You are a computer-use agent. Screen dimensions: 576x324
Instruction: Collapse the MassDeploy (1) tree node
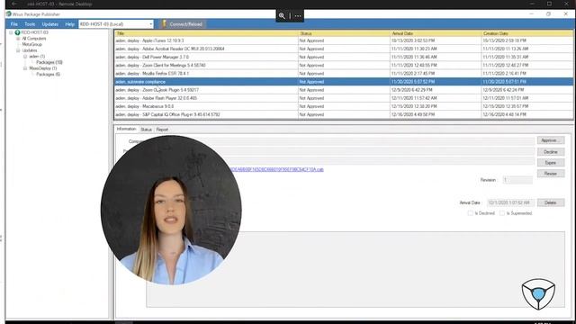(x=25, y=68)
